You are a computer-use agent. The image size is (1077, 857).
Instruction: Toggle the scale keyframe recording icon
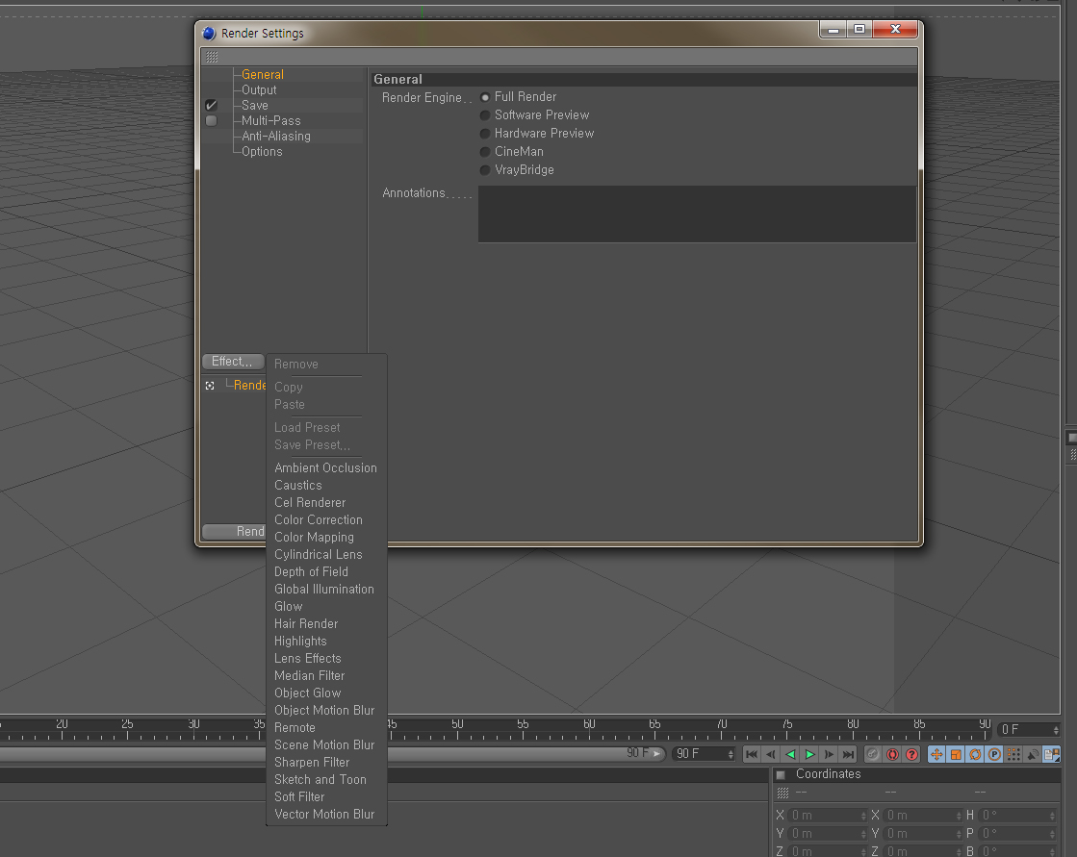coord(956,754)
